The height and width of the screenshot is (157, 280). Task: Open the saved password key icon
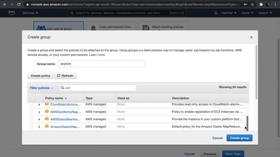pyautogui.click(x=245, y=4)
